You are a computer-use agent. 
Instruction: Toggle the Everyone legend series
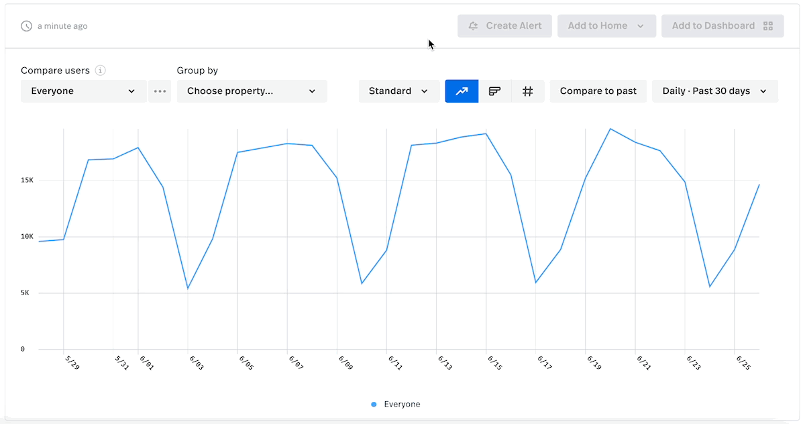396,405
